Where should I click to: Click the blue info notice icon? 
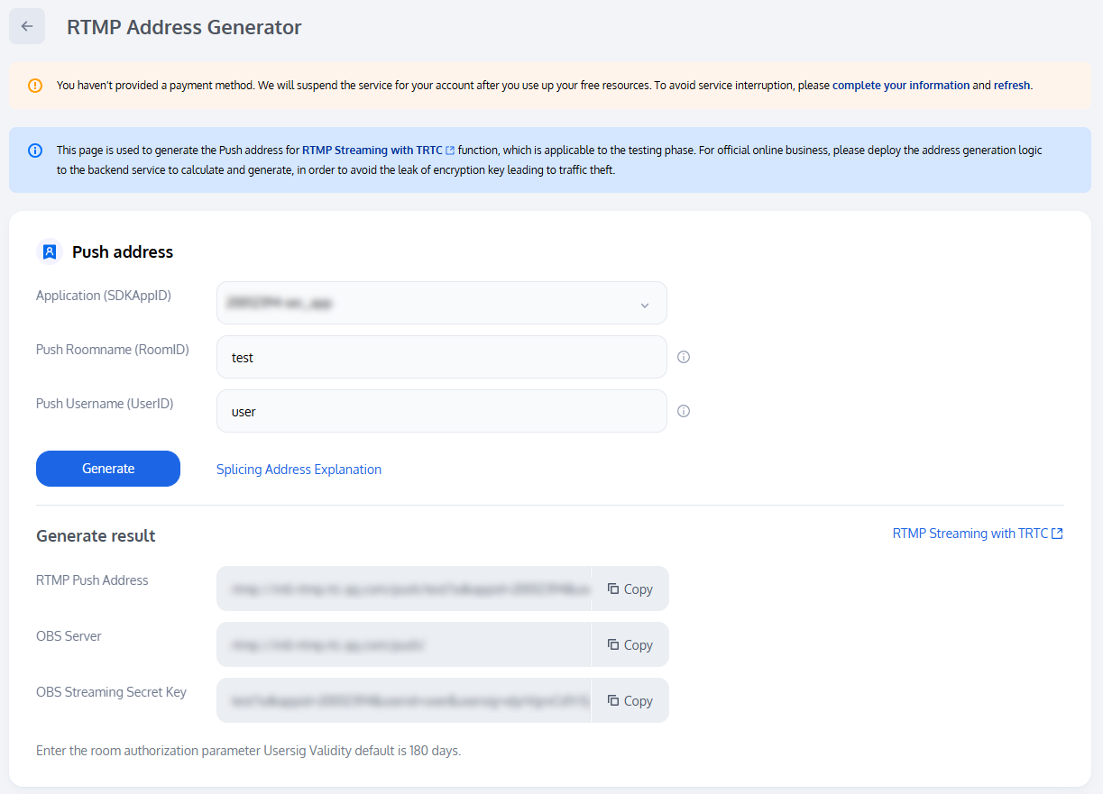(x=35, y=151)
